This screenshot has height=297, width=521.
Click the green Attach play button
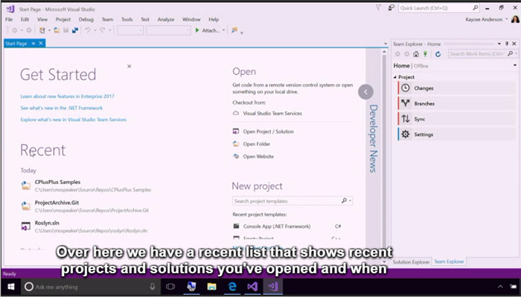pyautogui.click(x=197, y=30)
